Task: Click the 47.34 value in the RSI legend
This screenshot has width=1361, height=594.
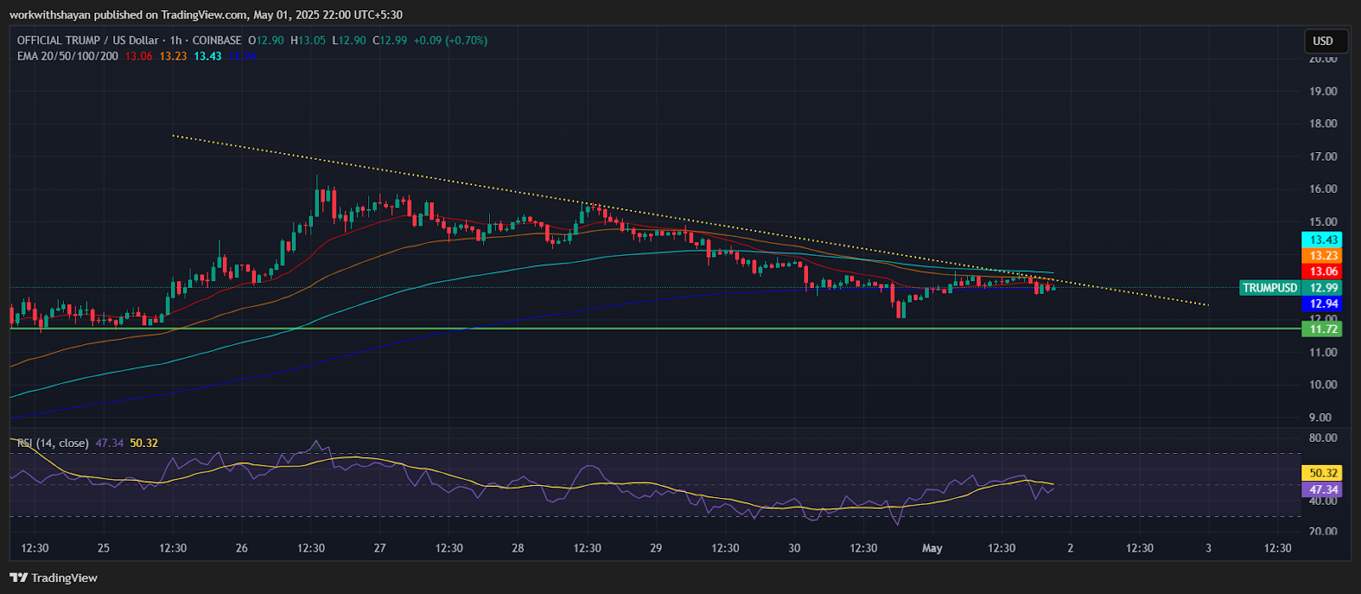Action: 109,443
